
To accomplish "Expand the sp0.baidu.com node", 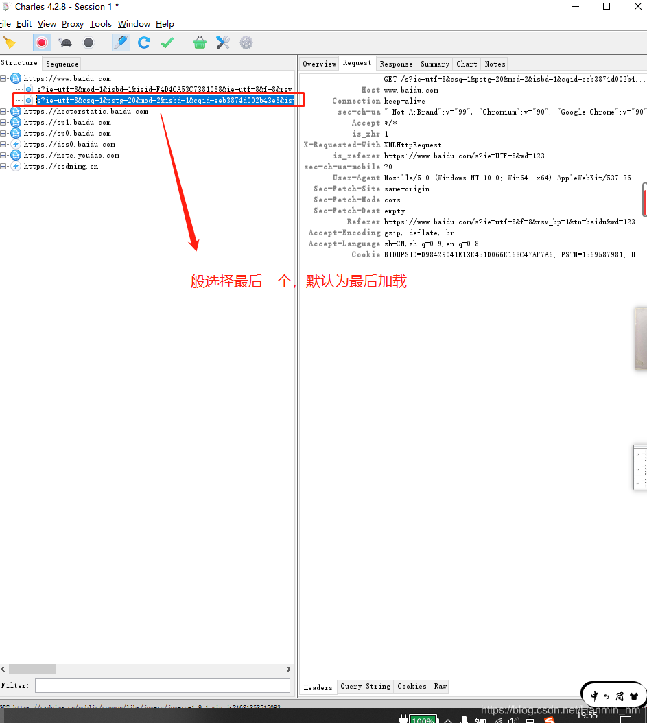I will [x=3, y=134].
